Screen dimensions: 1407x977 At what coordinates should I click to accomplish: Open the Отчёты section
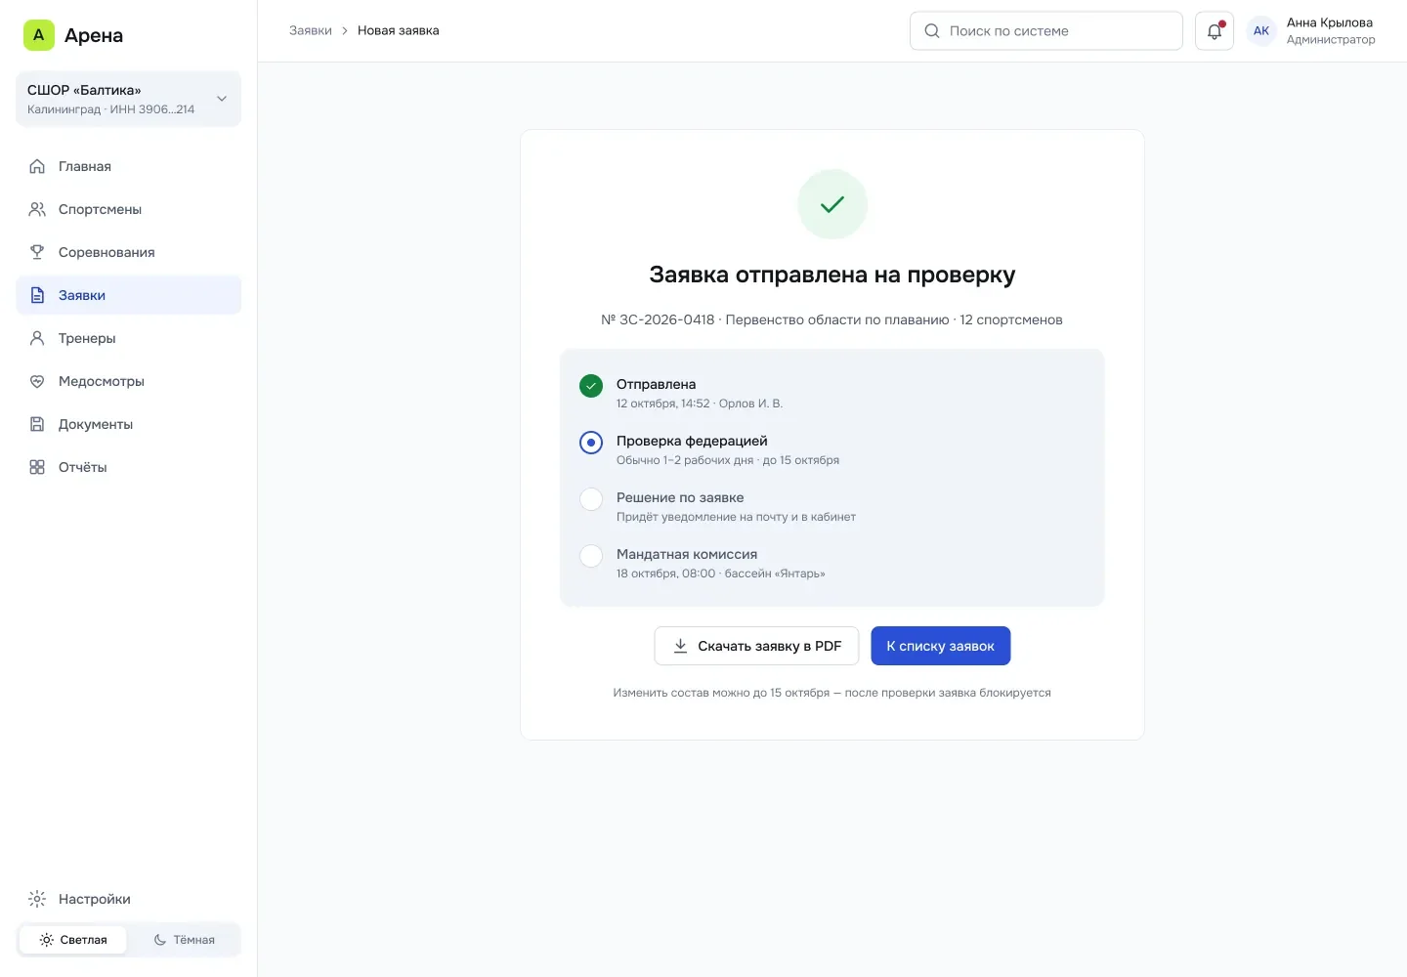pos(128,467)
